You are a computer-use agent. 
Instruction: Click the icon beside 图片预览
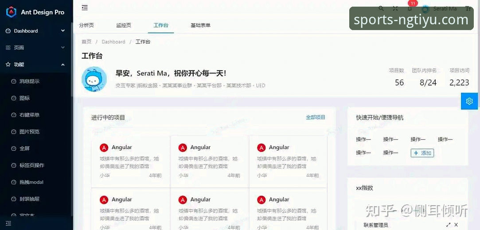click(13, 132)
